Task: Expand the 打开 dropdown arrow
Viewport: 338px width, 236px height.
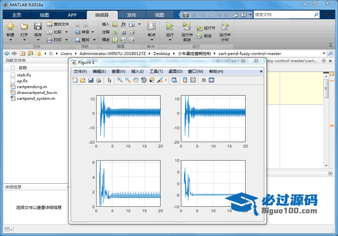Action: pos(24,40)
